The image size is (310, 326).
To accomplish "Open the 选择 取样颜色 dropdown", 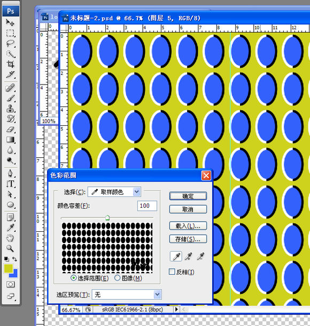I will click(114, 192).
